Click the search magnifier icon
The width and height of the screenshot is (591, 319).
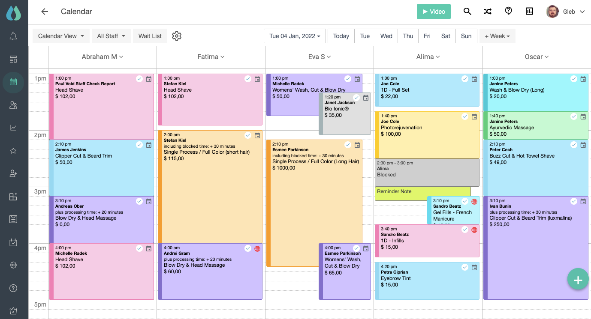467,12
